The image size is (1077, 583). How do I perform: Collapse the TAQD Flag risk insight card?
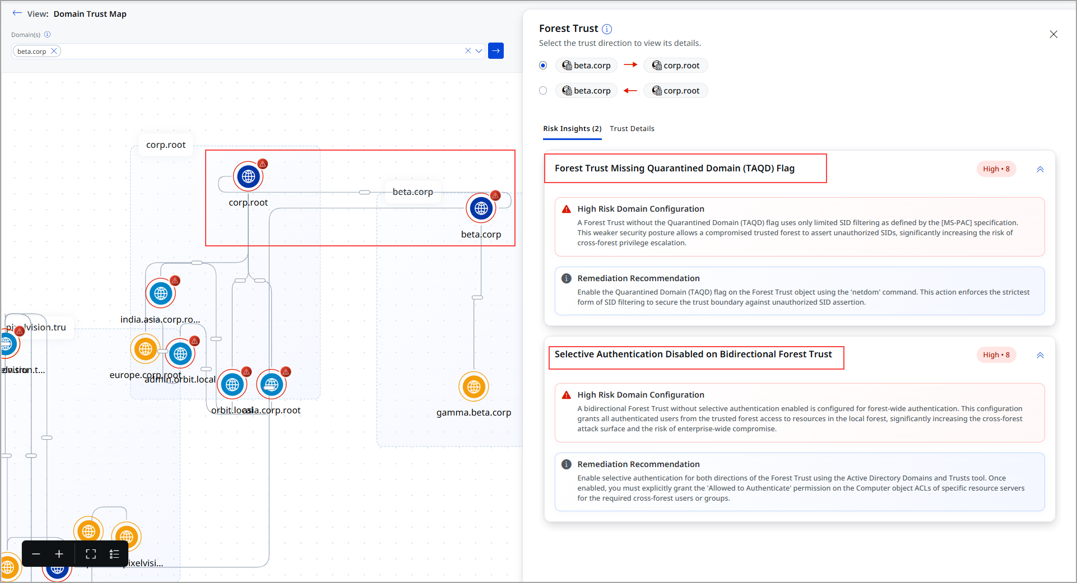pyautogui.click(x=1040, y=169)
